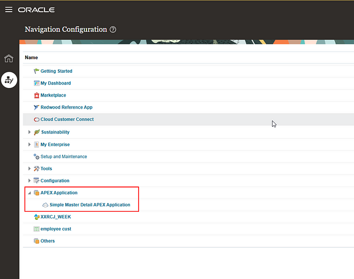Open the XXRCJ_WEEK link
The width and height of the screenshot is (354, 279).
pyautogui.click(x=56, y=217)
